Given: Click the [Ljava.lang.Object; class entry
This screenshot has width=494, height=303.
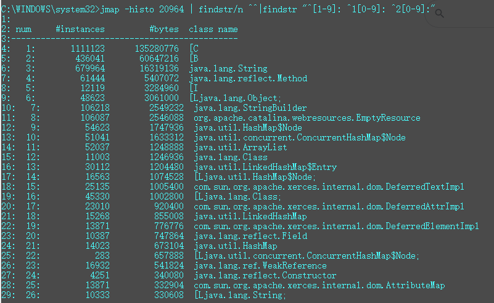Looking at the screenshot, I should [x=235, y=98].
